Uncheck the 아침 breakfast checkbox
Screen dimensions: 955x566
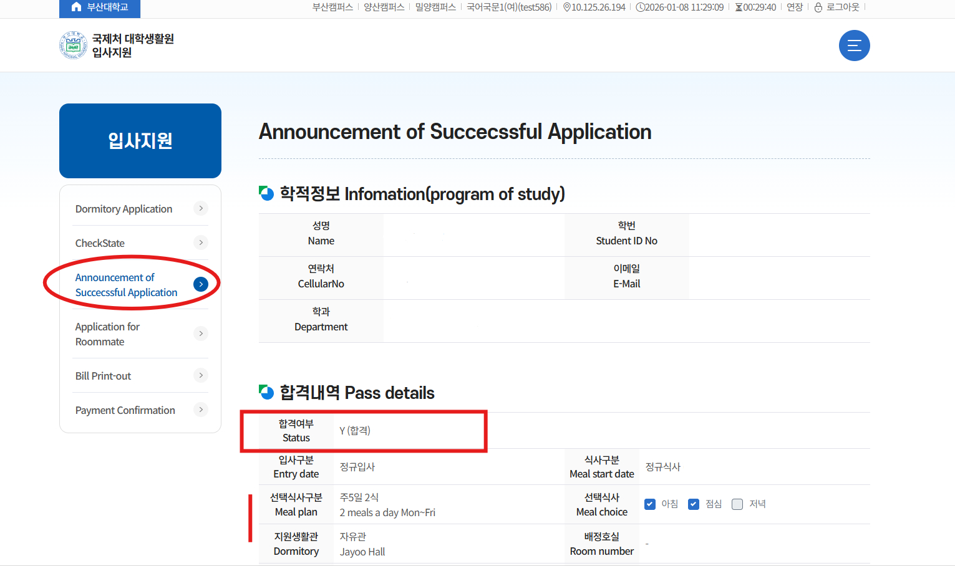coord(650,504)
